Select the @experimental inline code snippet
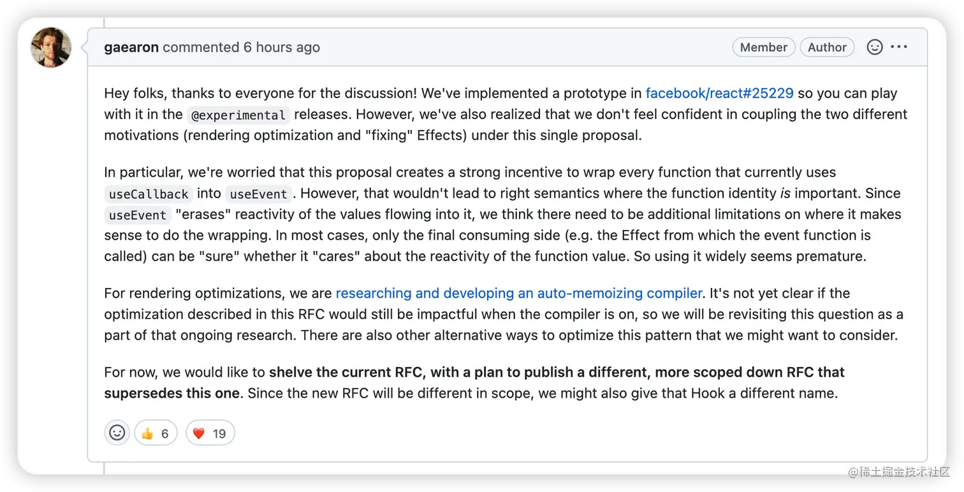The image size is (964, 492). (238, 115)
